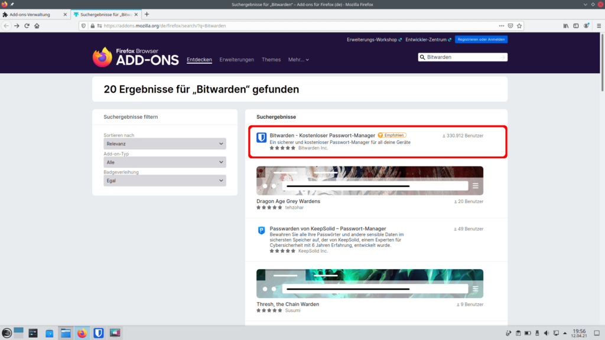Viewport: 605px width, 340px height.
Task: Open the Dragon Age Grey Wardens title link
Action: (288, 201)
